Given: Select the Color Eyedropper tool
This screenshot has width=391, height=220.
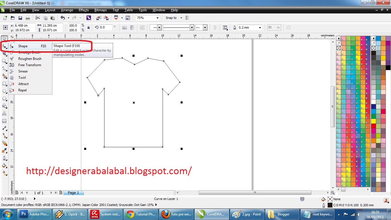Looking at the screenshot, I should coord(4,151).
